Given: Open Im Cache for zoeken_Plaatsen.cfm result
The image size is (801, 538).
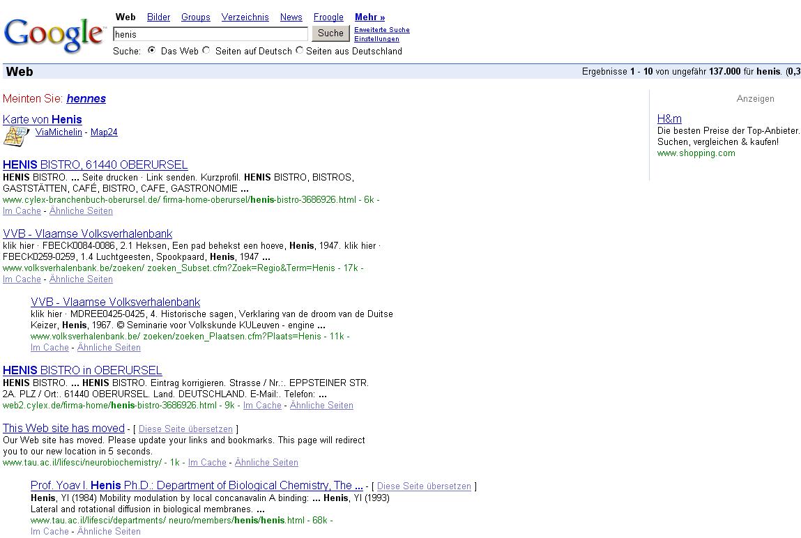Looking at the screenshot, I should tap(49, 348).
